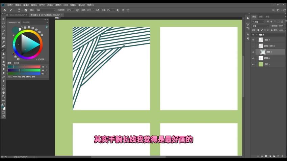287x161 pixels.
Task: Select the Eraser tool
Action: (x=3, y=62)
